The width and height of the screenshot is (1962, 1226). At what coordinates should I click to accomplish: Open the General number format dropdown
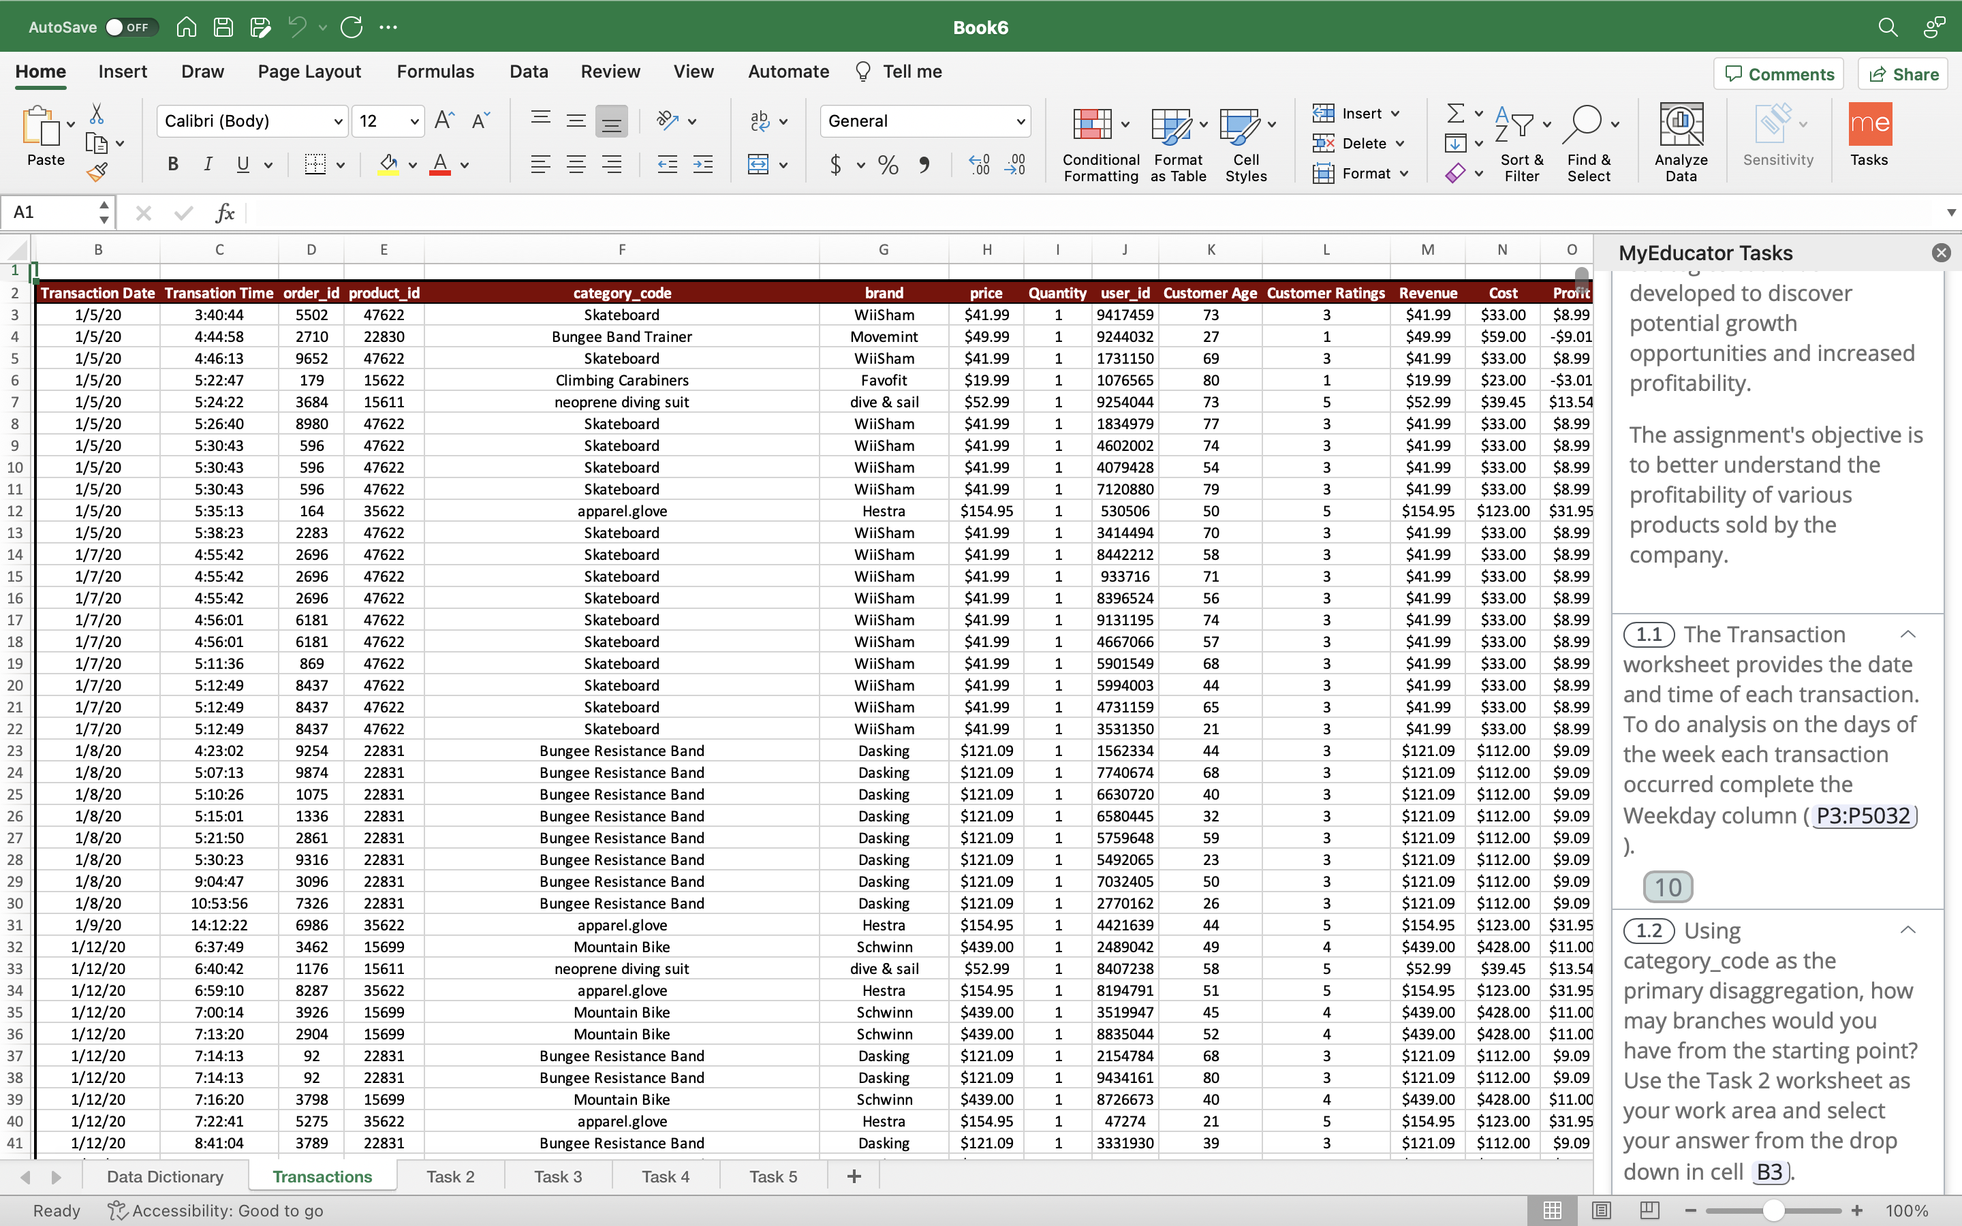(x=1020, y=121)
